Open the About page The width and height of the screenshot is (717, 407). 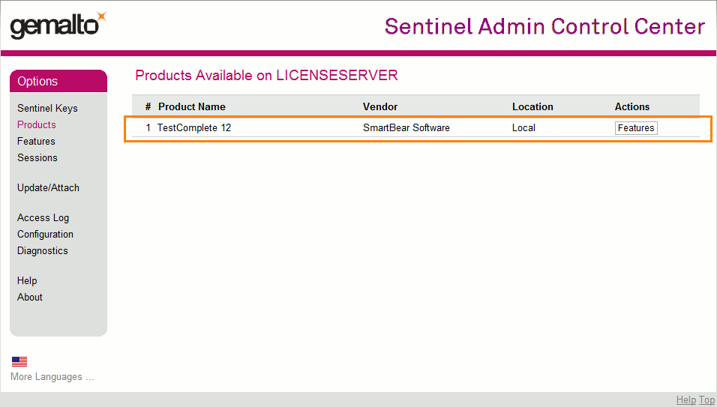[x=30, y=297]
